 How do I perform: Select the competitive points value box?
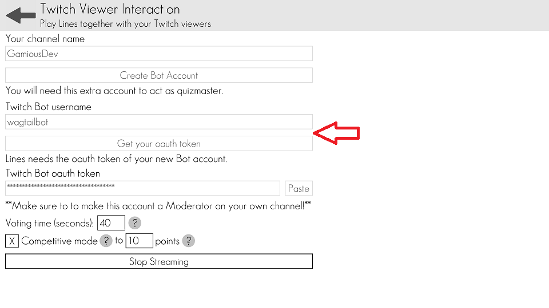tap(139, 241)
